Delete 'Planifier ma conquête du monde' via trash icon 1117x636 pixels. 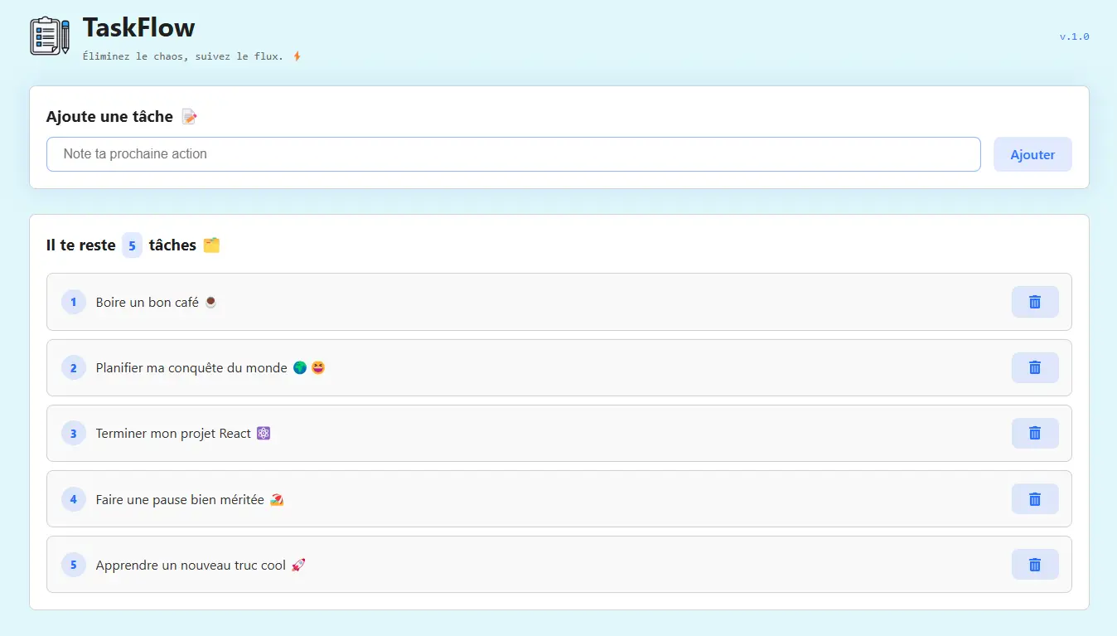click(x=1034, y=367)
